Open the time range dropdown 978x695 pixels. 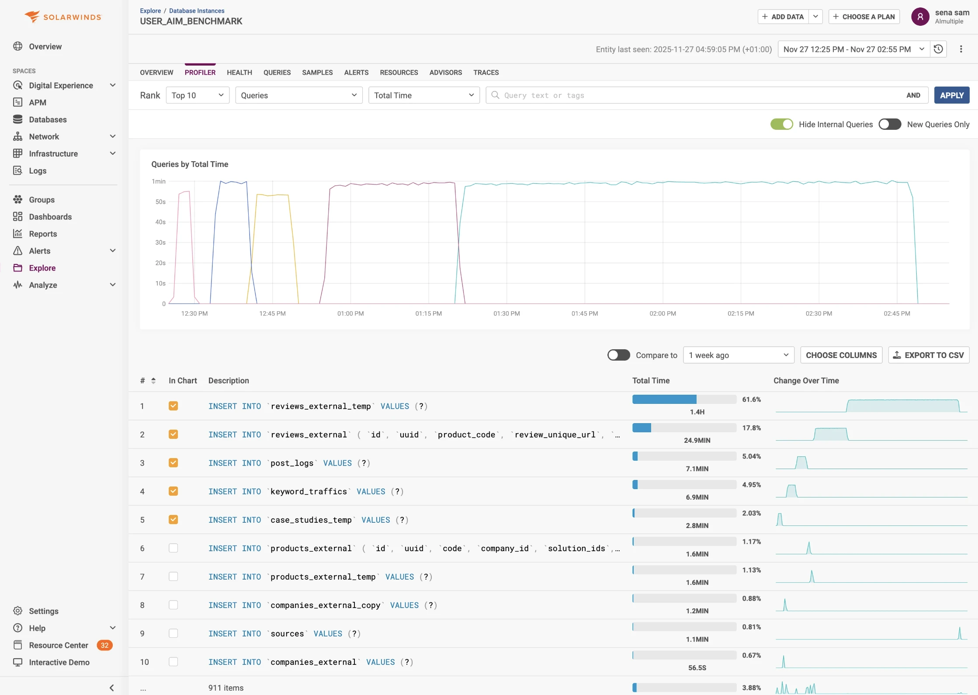click(854, 49)
